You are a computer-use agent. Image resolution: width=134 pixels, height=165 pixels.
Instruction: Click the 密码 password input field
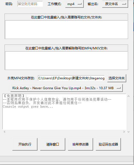click(30, 4)
